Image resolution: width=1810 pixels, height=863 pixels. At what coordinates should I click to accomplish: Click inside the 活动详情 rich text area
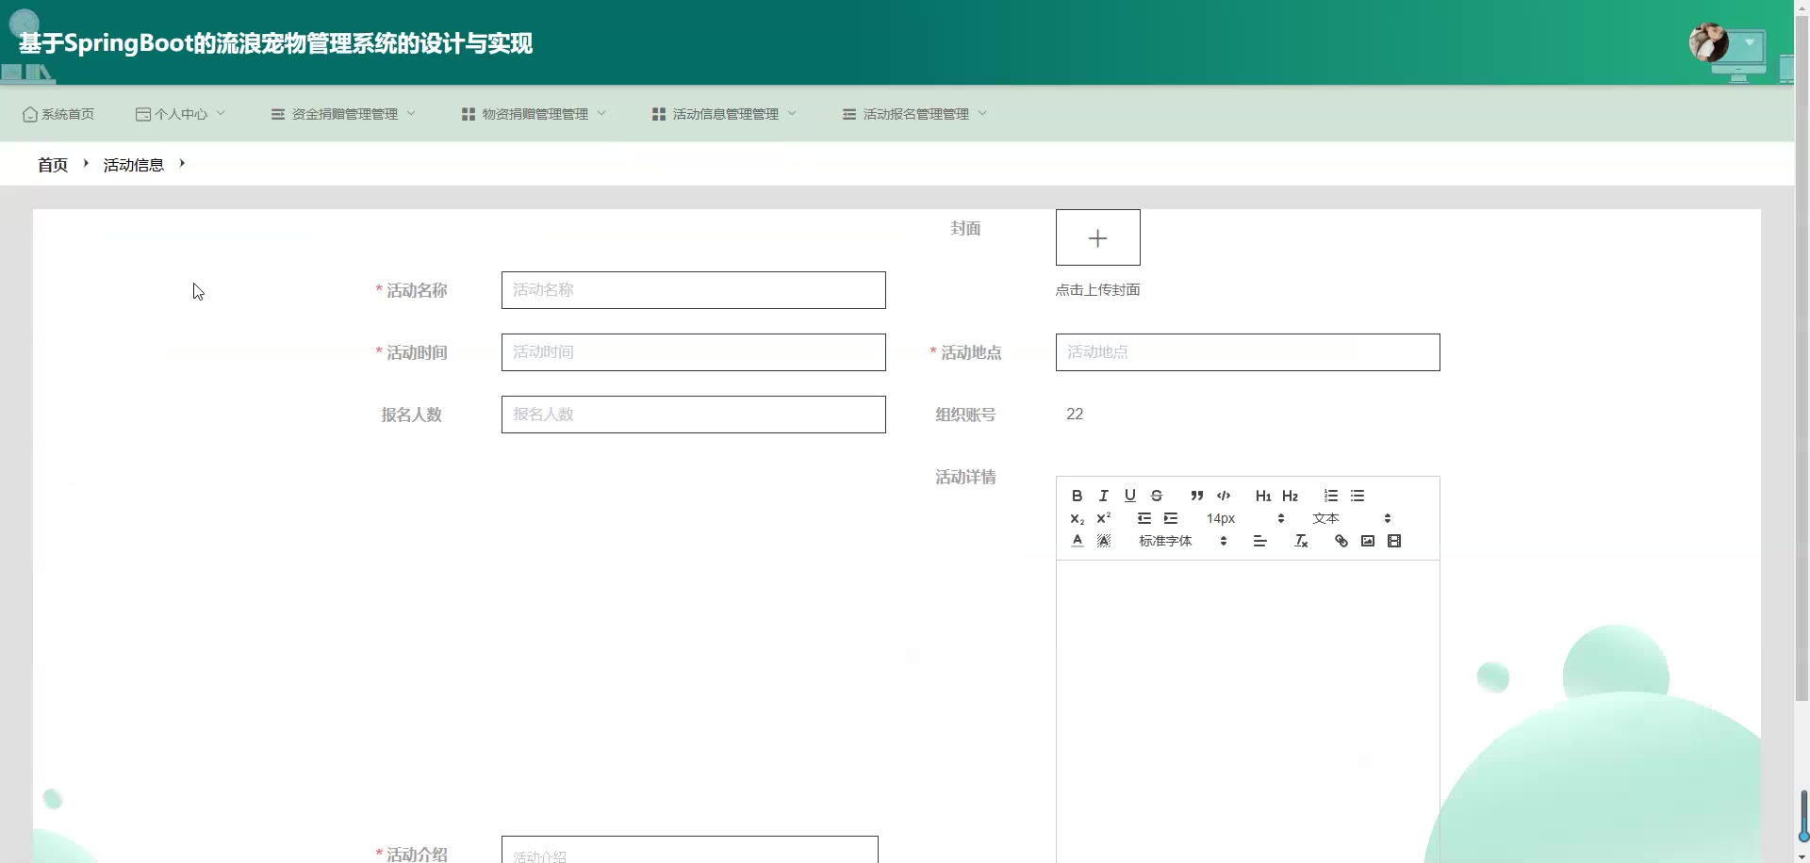(1247, 711)
